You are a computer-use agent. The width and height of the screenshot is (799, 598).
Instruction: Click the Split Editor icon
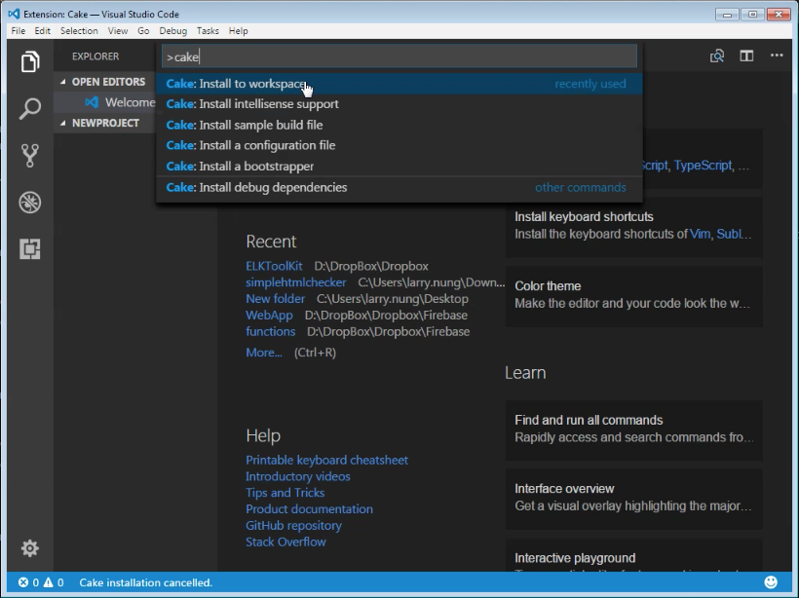point(746,56)
